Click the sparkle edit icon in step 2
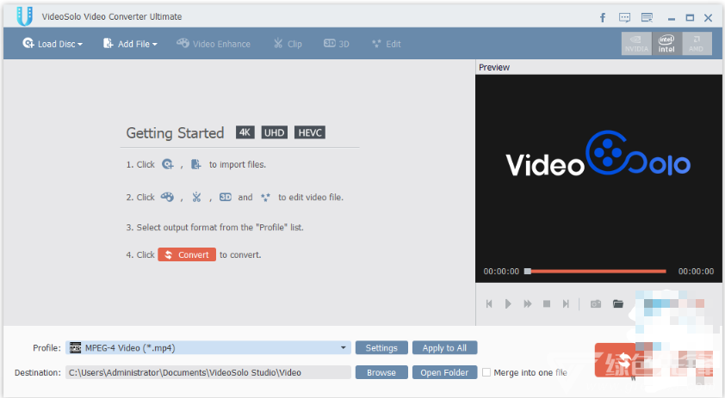This screenshot has width=725, height=398. click(x=265, y=197)
